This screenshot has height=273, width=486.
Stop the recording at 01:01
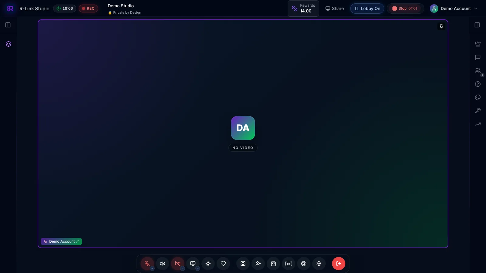(405, 8)
